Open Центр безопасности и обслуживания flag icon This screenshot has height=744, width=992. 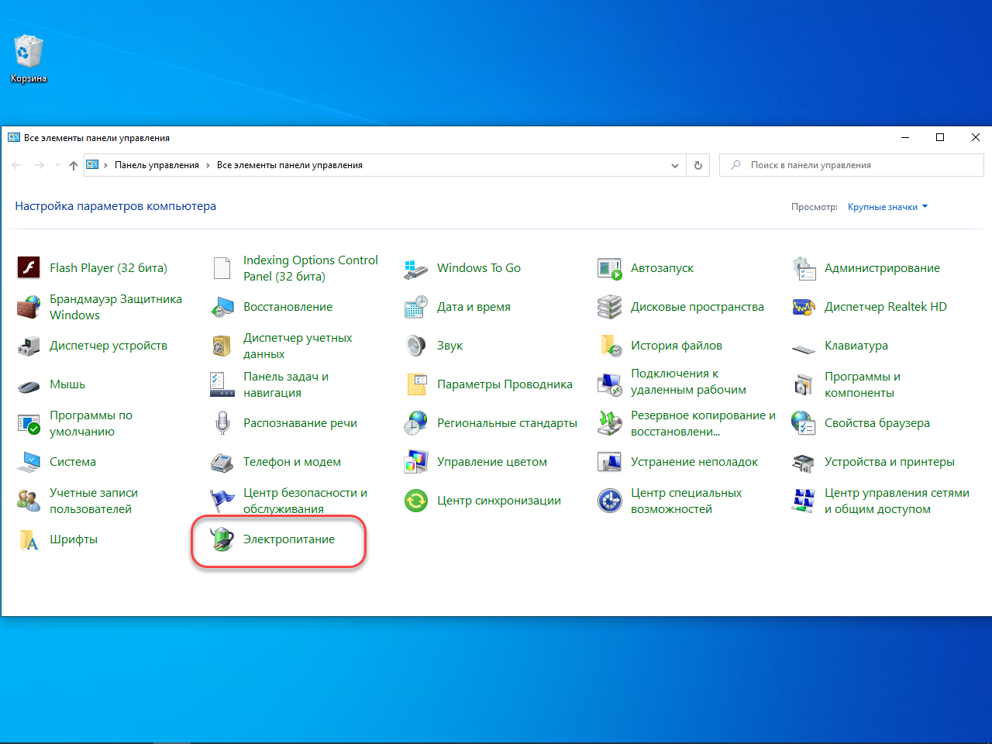pyautogui.click(x=222, y=501)
